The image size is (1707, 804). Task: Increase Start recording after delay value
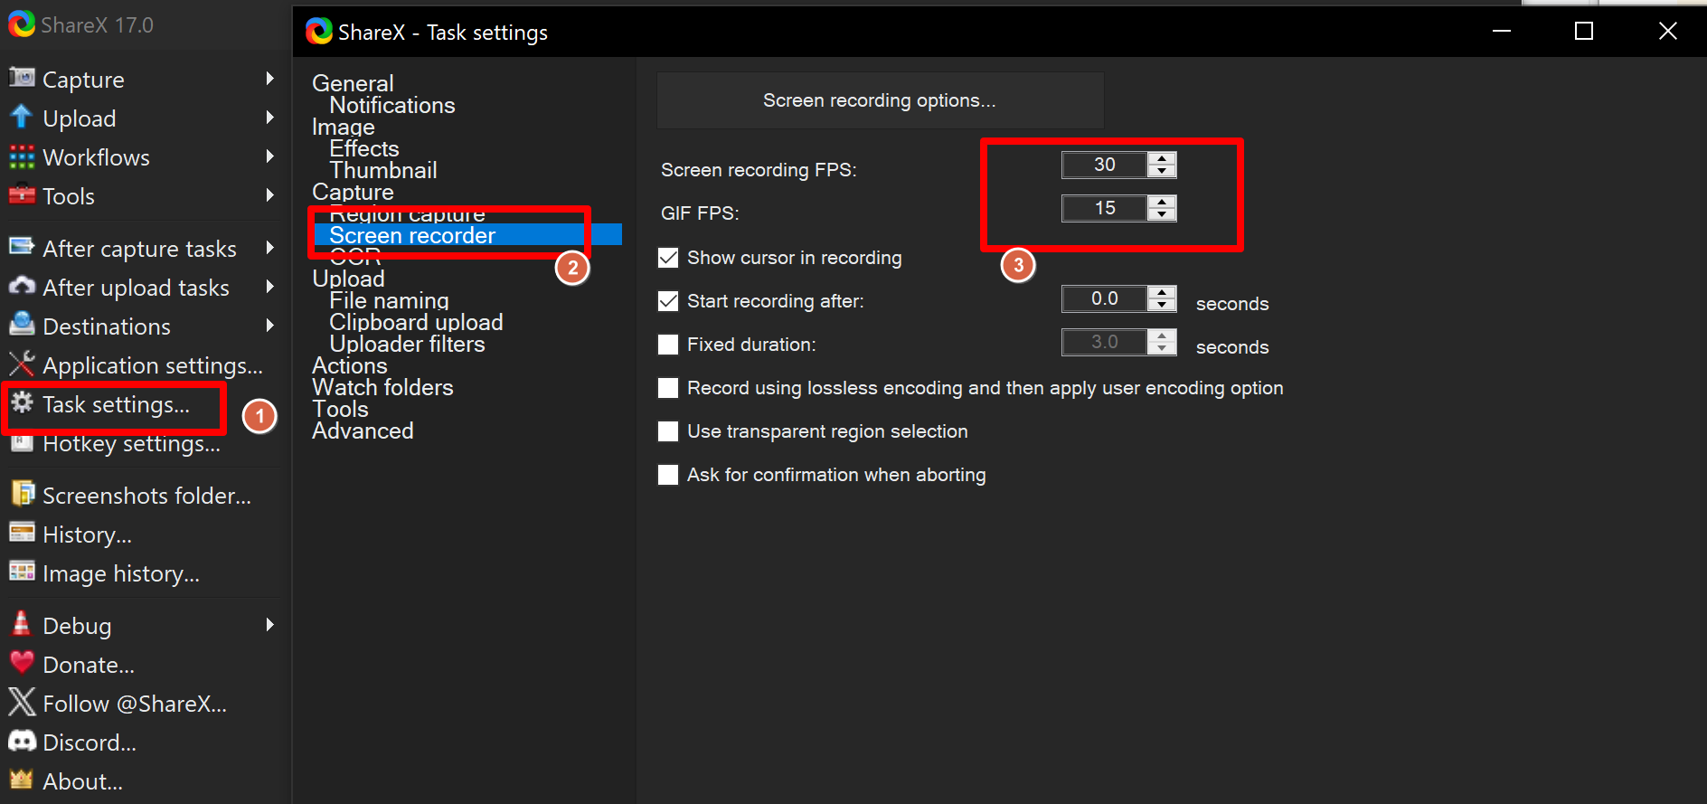coord(1162,292)
